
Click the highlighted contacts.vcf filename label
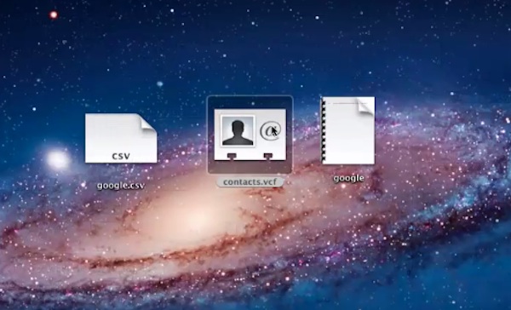250,182
